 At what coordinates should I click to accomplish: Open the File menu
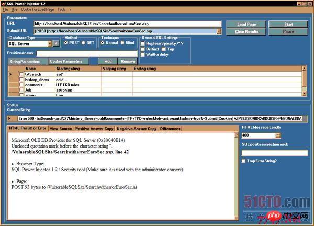pyautogui.click(x=5, y=9)
